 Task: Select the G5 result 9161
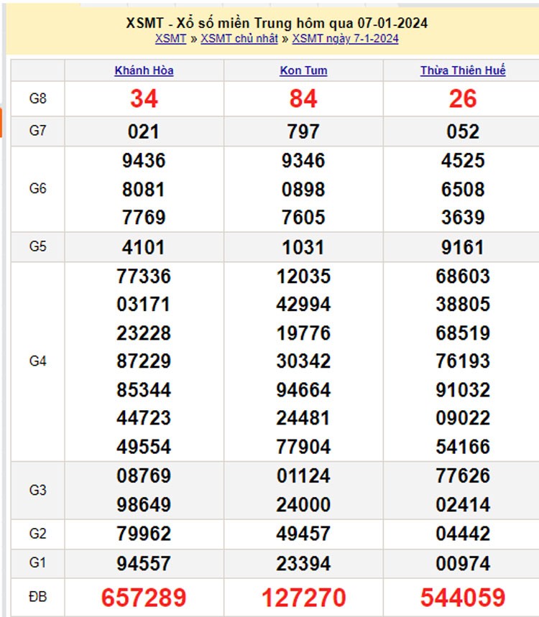point(463,247)
